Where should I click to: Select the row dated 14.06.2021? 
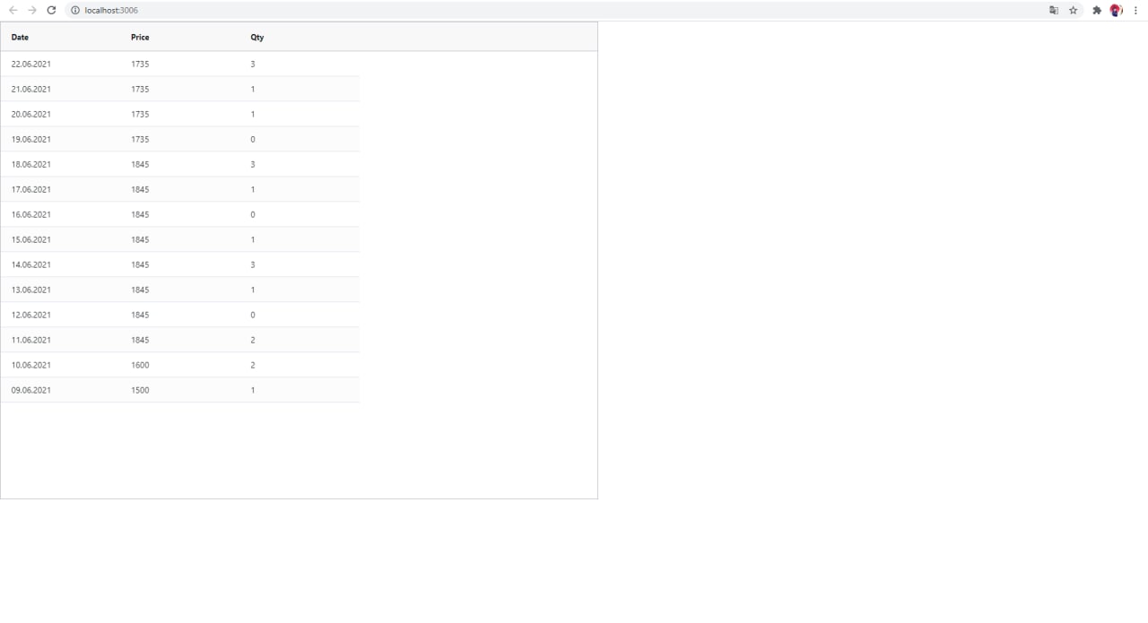[180, 264]
